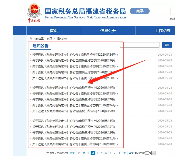Screen dimensions: 193x163
Task: Click the date beside the 第40号 announcement
Action: click(x=165, y=144)
